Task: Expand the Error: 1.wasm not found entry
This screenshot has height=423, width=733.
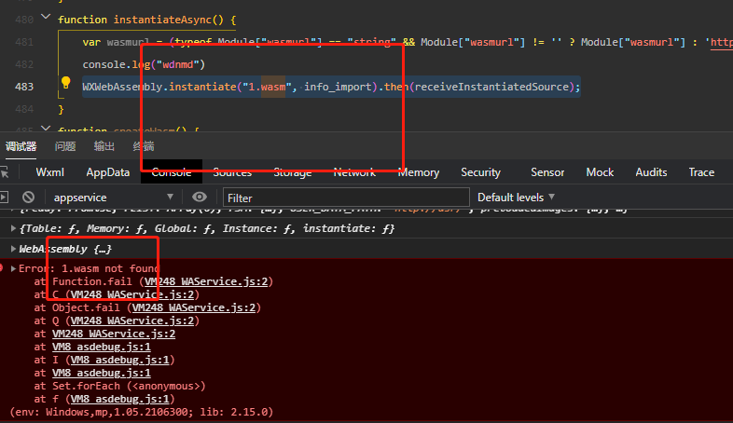Action: tap(13, 268)
